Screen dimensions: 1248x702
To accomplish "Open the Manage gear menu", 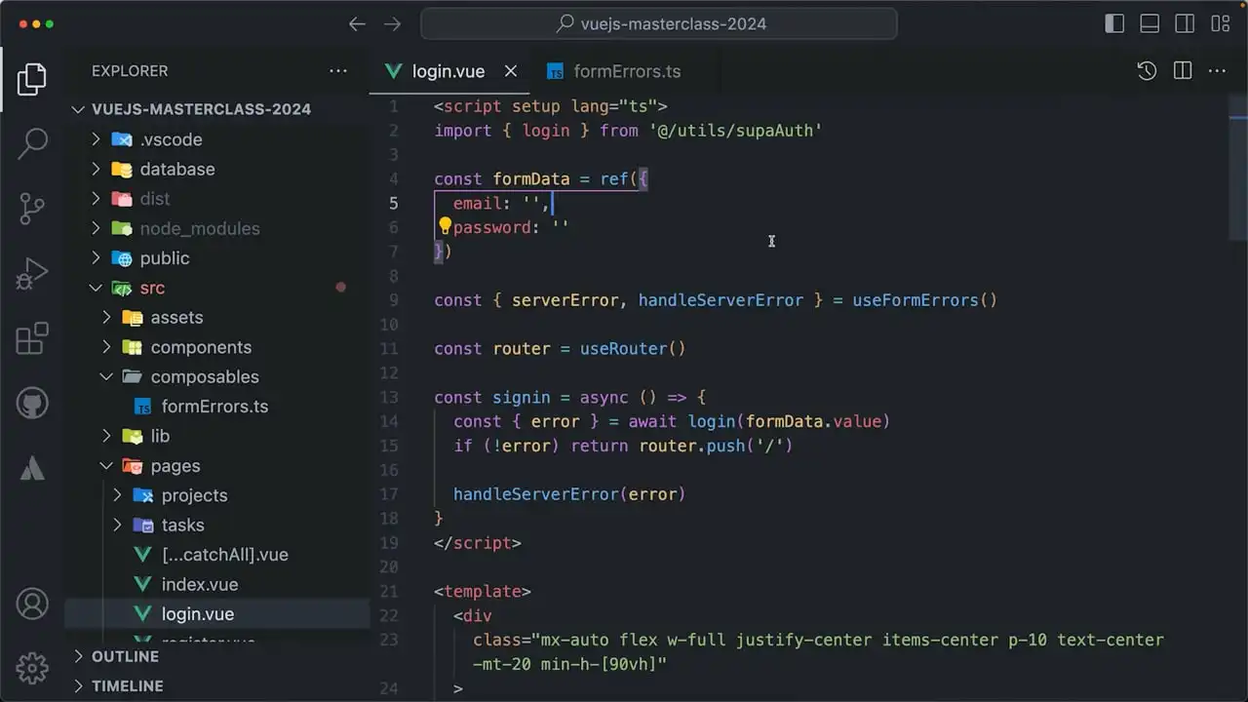I will [32, 668].
